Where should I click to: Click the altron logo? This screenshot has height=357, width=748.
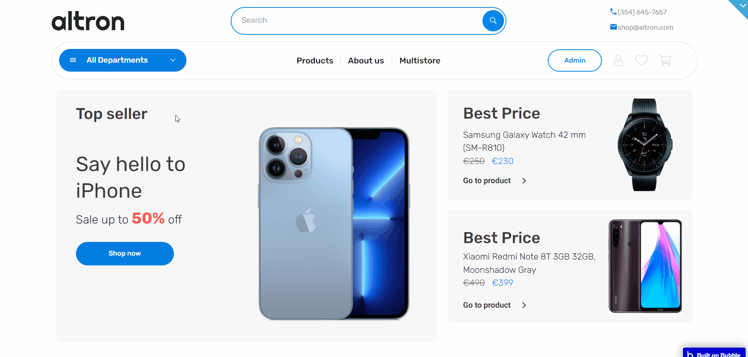pyautogui.click(x=88, y=21)
